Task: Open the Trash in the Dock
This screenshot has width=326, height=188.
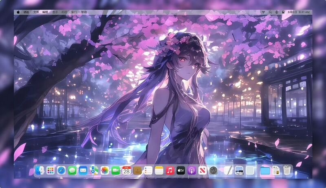Action: tap(287, 170)
